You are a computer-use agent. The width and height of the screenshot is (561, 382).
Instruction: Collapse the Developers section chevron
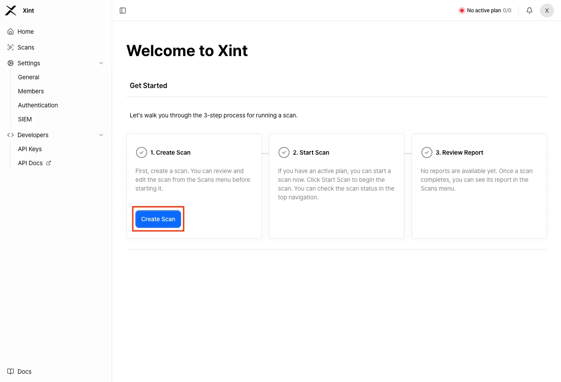101,134
